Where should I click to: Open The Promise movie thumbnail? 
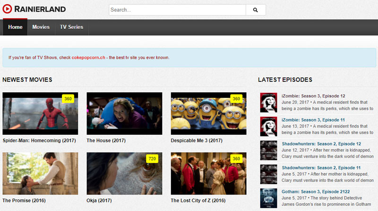(40, 173)
